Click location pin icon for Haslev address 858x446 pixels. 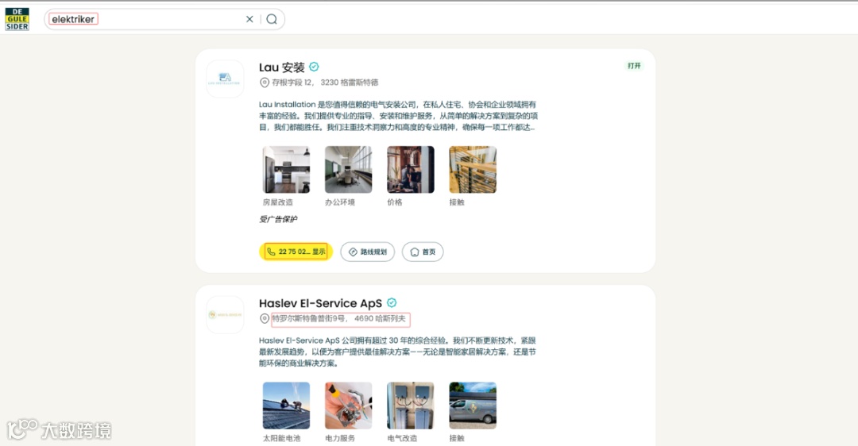point(265,319)
